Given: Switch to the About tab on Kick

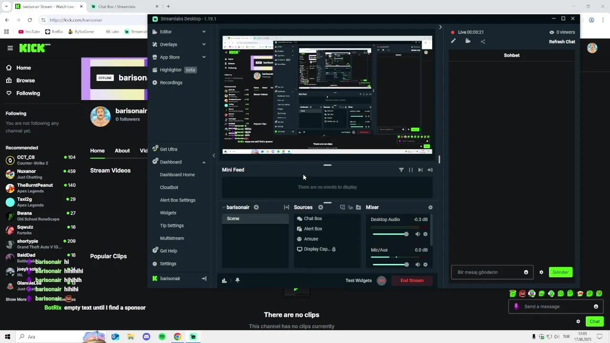Looking at the screenshot, I should (122, 151).
